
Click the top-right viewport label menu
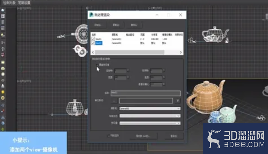click(x=155, y=8)
